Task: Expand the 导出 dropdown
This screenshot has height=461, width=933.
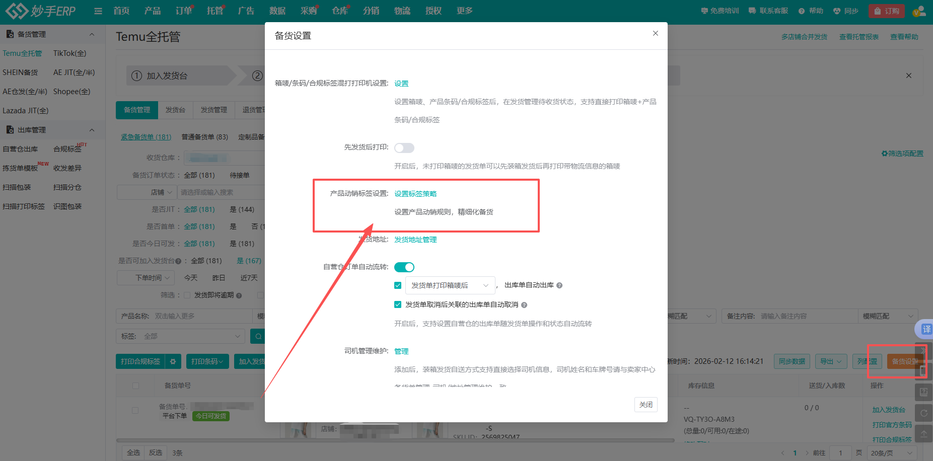Action: tap(831, 361)
